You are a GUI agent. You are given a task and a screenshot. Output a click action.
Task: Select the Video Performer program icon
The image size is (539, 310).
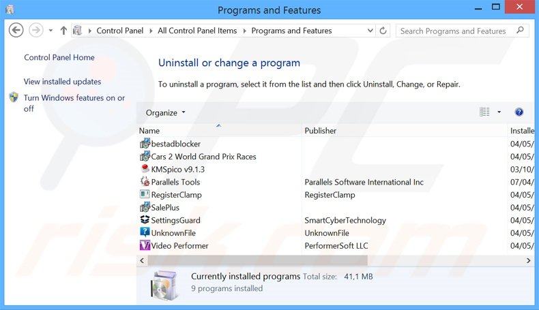(x=145, y=245)
